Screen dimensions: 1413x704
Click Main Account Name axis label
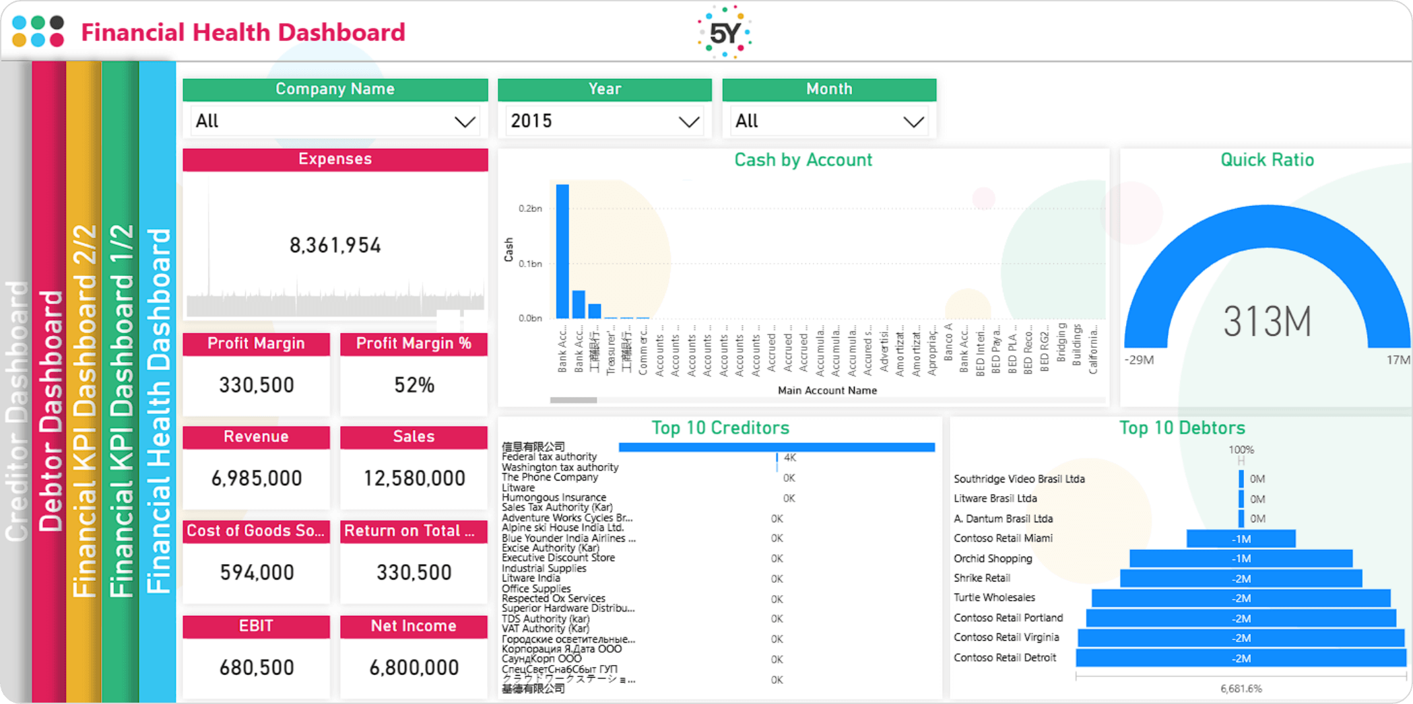pyautogui.click(x=827, y=390)
